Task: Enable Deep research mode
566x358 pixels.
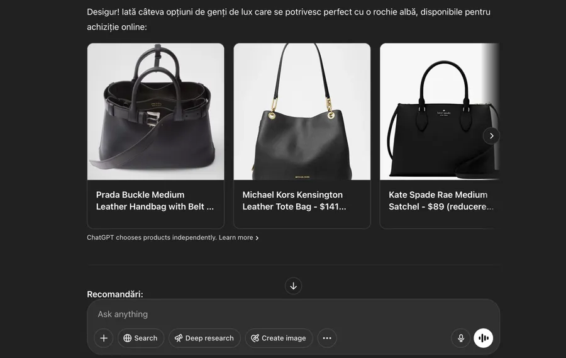Action: pyautogui.click(x=204, y=338)
